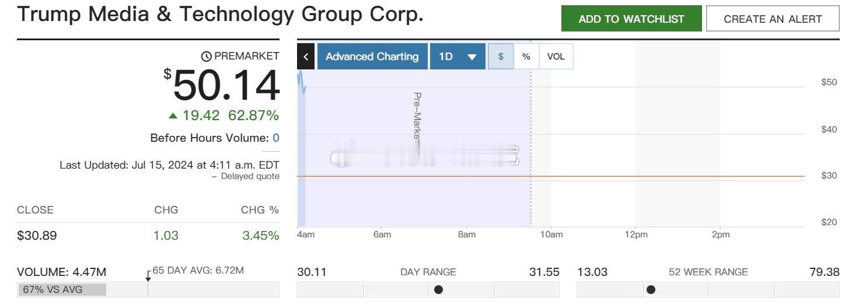Click the green up-arrow change indicator
This screenshot has height=308, width=852.
173,116
